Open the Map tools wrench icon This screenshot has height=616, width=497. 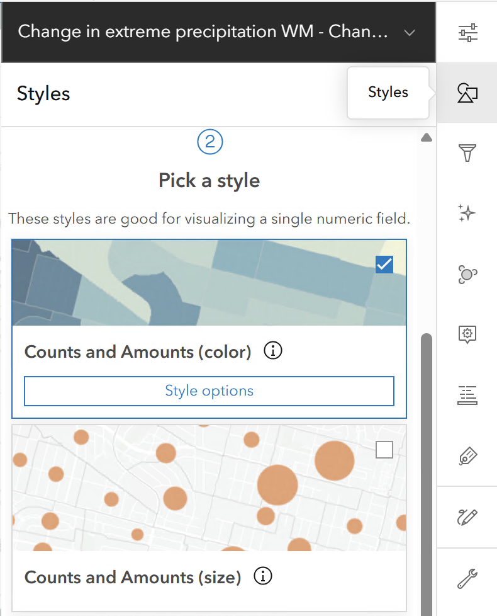(467, 578)
